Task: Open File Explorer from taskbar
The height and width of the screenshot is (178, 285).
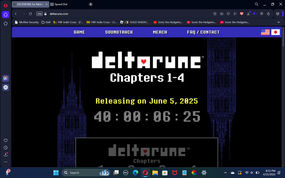Action: tap(155, 173)
